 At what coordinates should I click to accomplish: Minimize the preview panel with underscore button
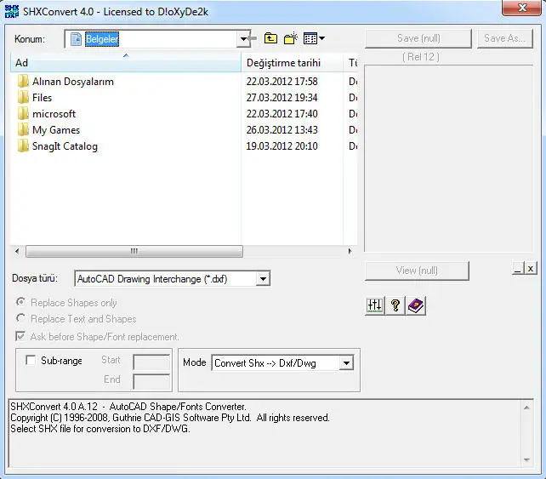(x=518, y=269)
